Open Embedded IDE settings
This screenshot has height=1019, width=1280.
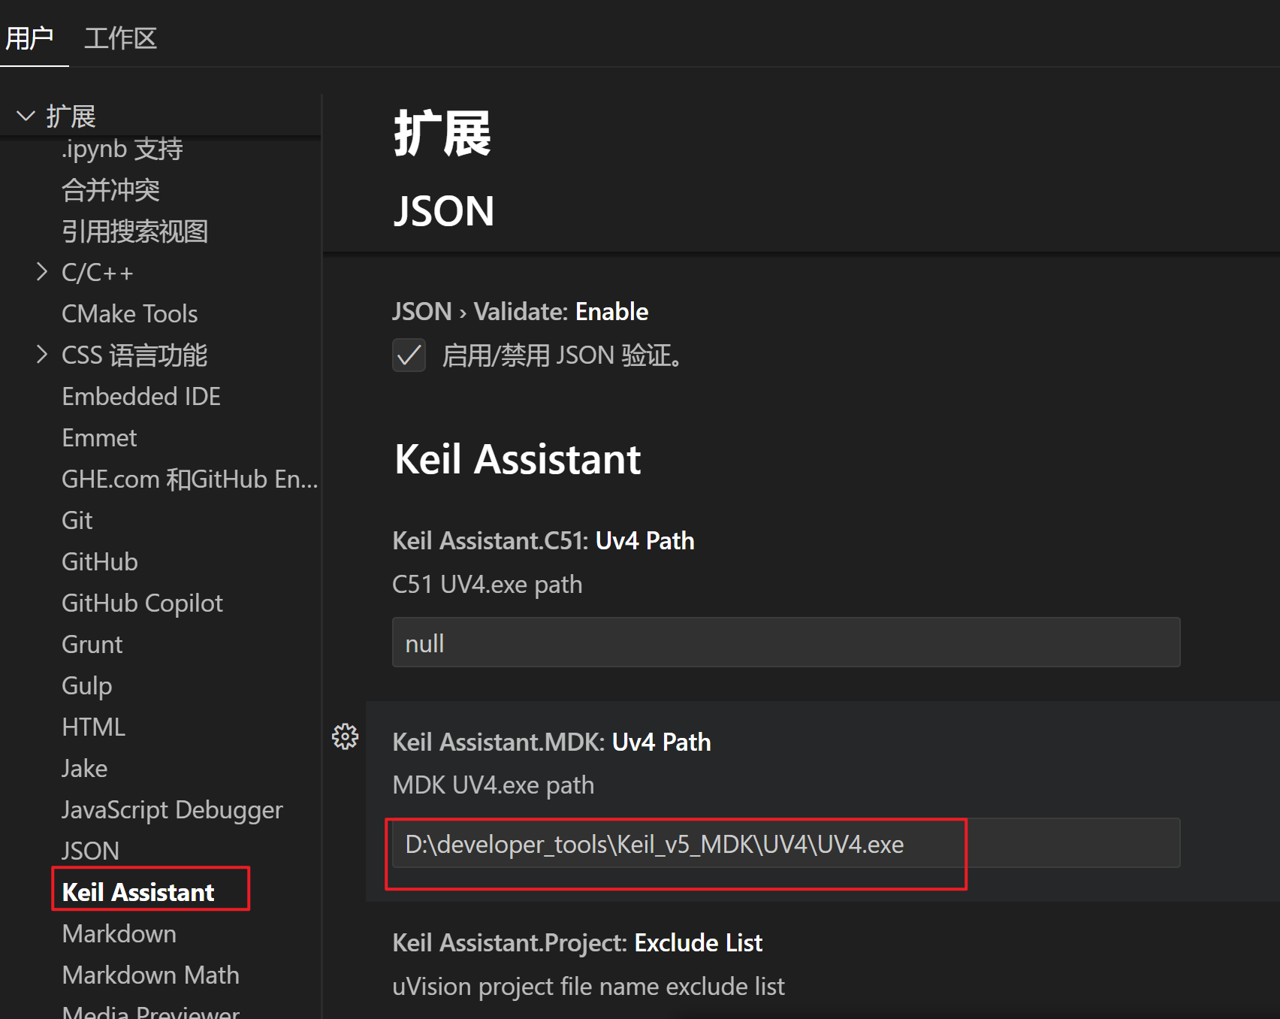[x=141, y=397]
